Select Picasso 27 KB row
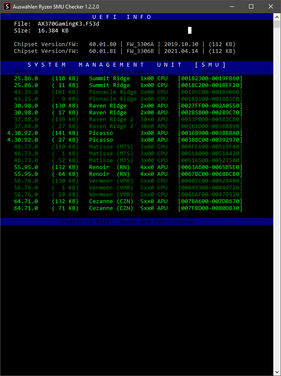The width and height of the screenshot is (281, 376). point(125,140)
